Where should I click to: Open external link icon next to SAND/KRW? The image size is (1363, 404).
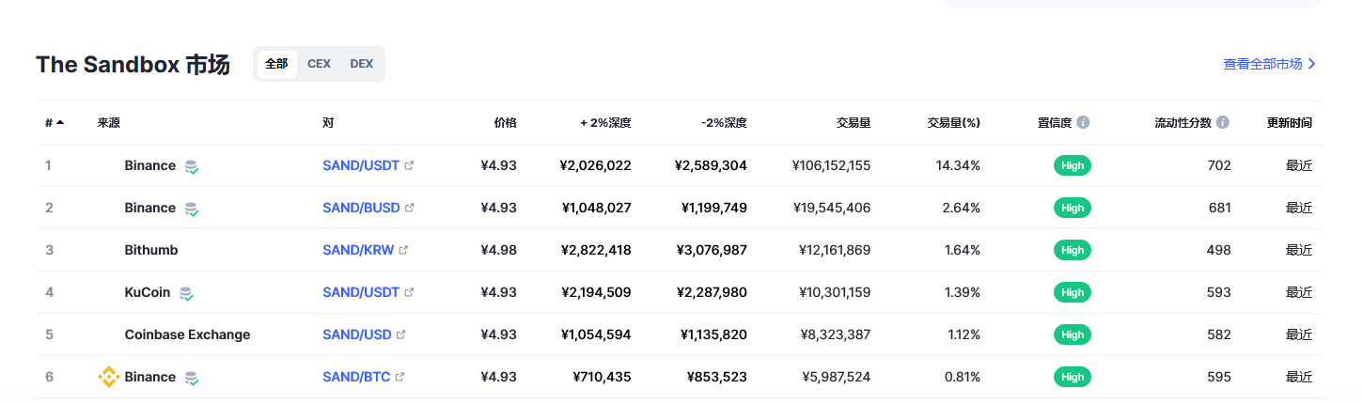(x=403, y=250)
